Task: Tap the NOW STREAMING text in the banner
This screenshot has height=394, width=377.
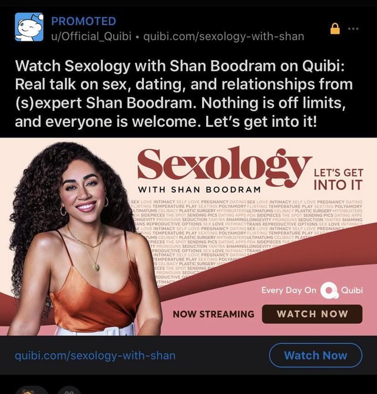Action: pyautogui.click(x=213, y=314)
